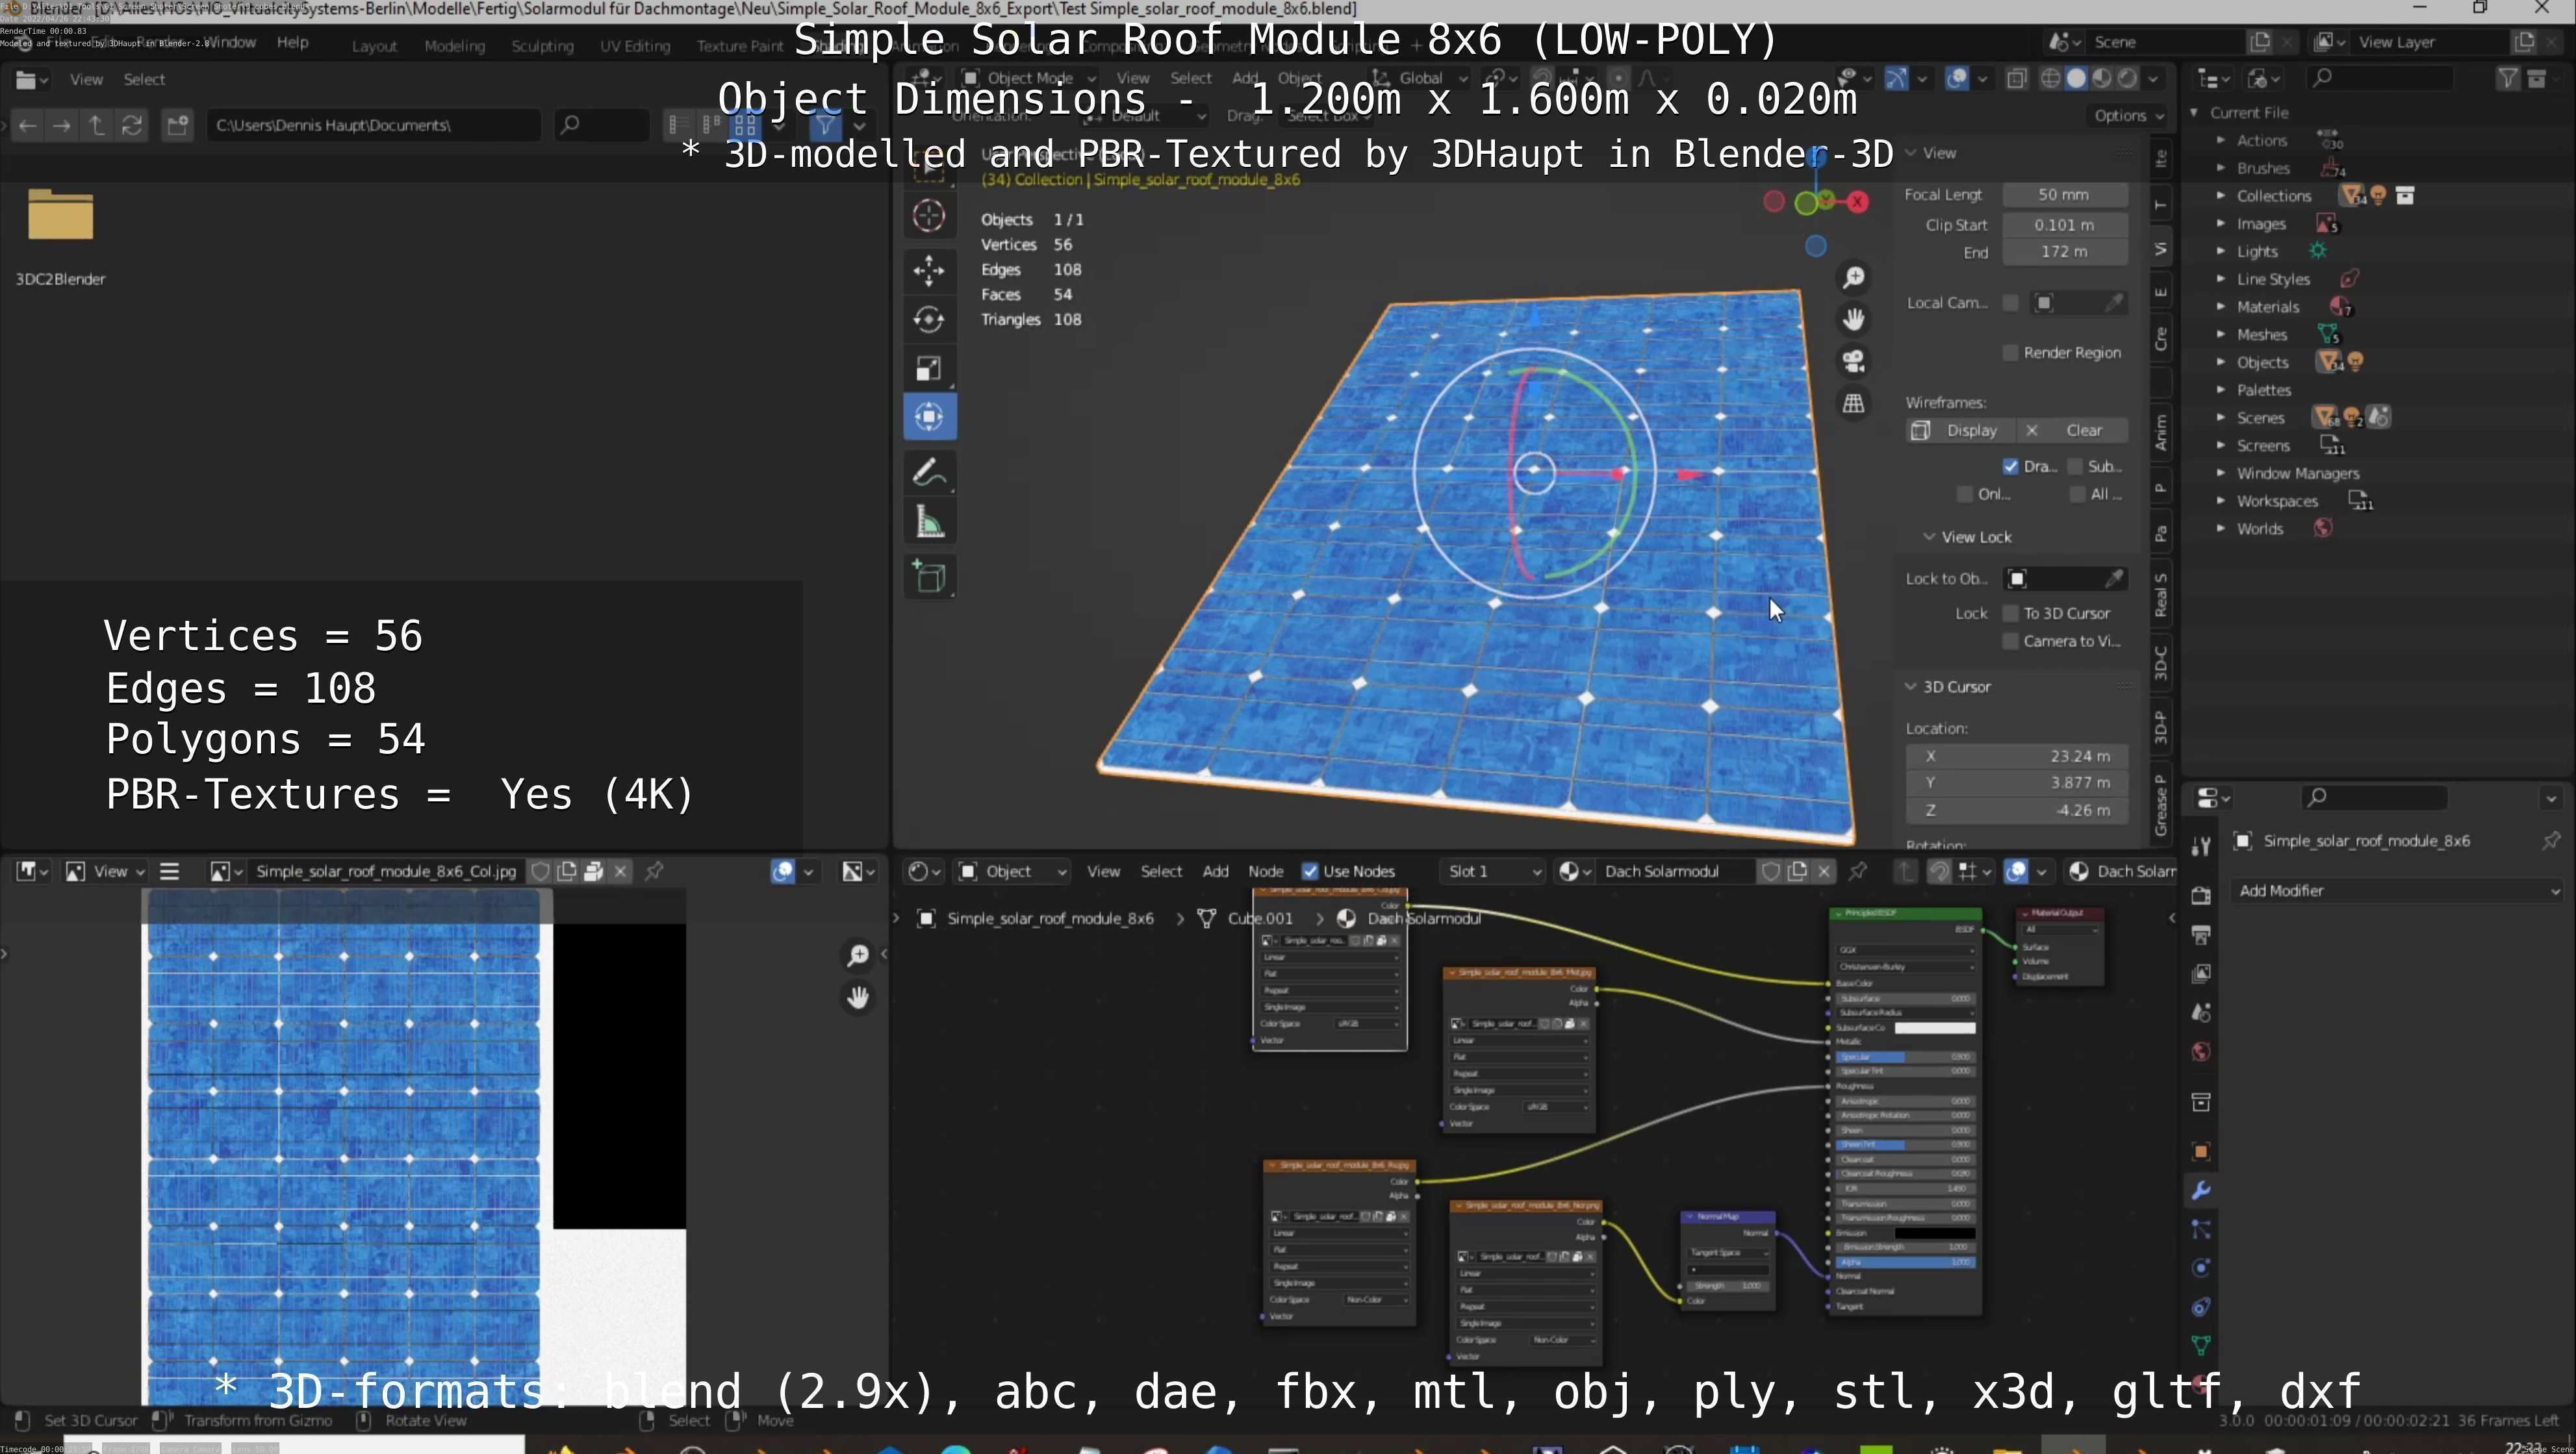Screen dimensions: 2576x1454
Task: Select the Add Cube tool
Action: [929, 577]
